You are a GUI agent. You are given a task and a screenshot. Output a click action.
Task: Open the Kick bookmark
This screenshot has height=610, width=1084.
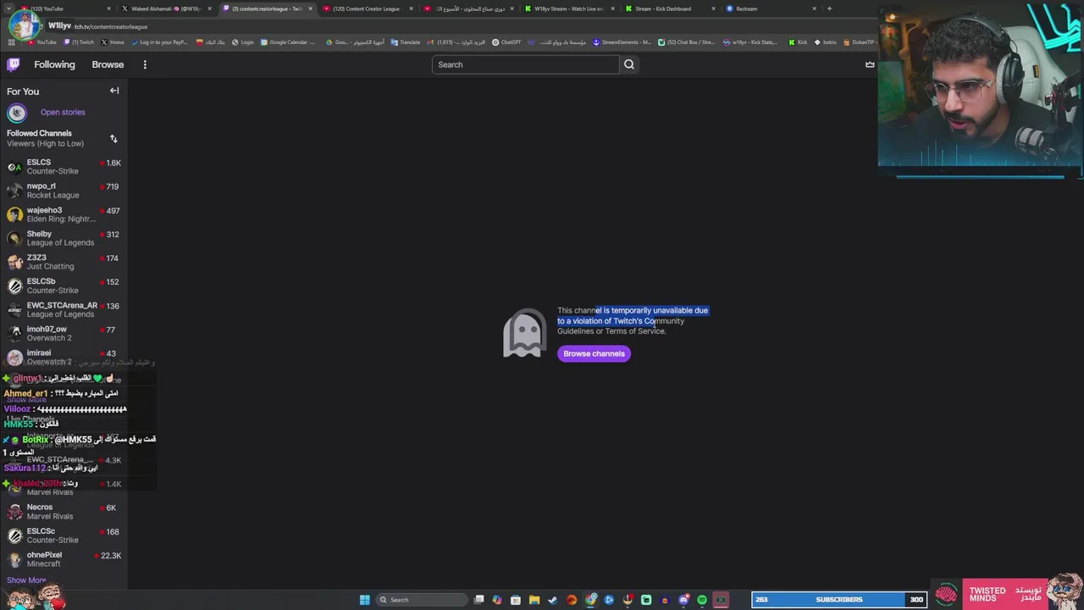pos(798,42)
